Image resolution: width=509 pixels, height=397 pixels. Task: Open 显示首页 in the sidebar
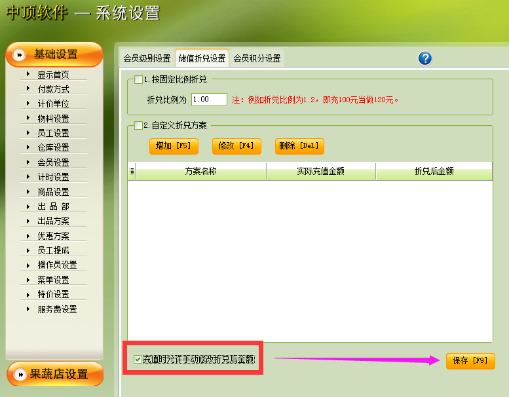pos(54,75)
